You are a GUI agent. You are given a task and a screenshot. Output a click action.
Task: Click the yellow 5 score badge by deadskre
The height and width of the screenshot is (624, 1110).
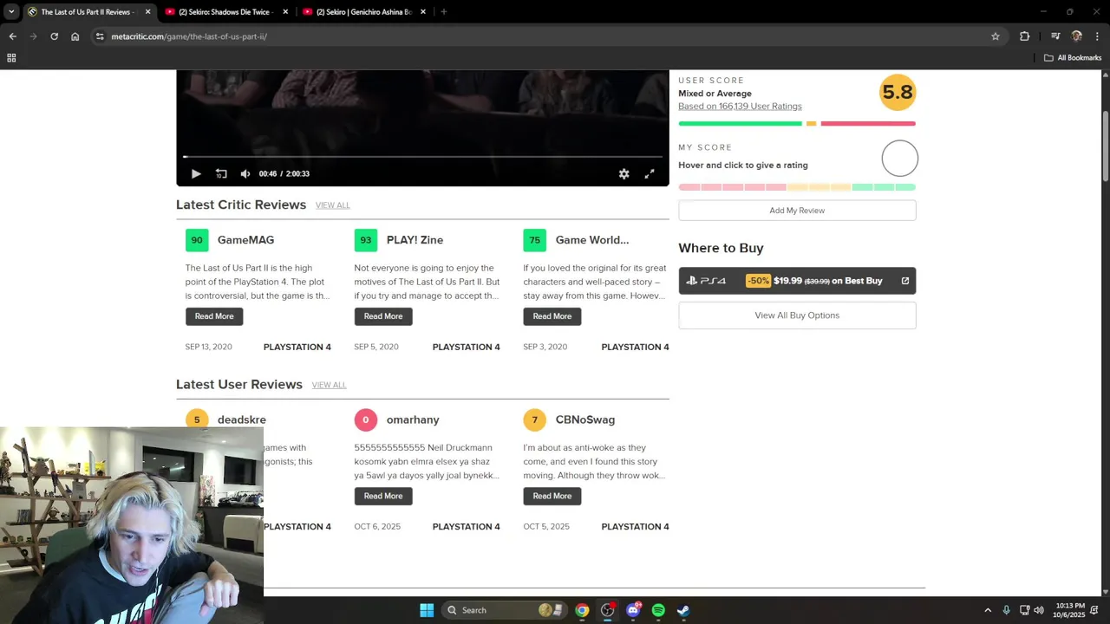(x=197, y=419)
